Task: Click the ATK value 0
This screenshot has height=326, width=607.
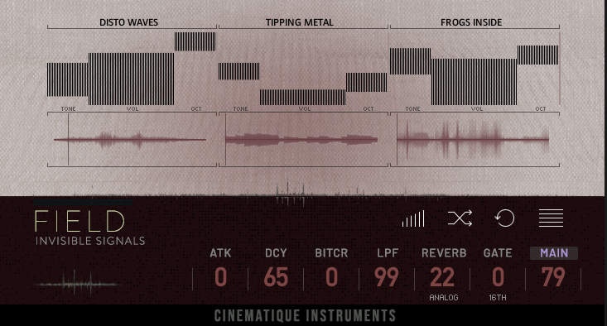Action: [x=220, y=278]
